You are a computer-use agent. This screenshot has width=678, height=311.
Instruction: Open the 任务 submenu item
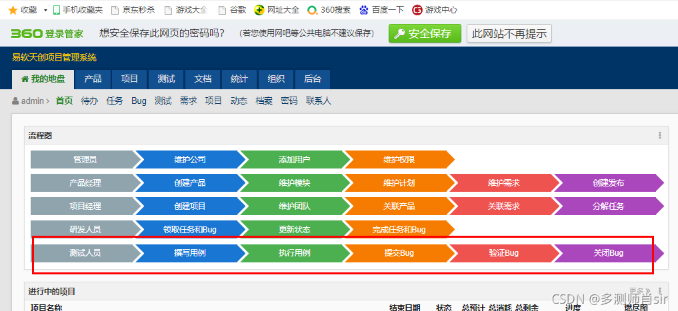(x=115, y=101)
